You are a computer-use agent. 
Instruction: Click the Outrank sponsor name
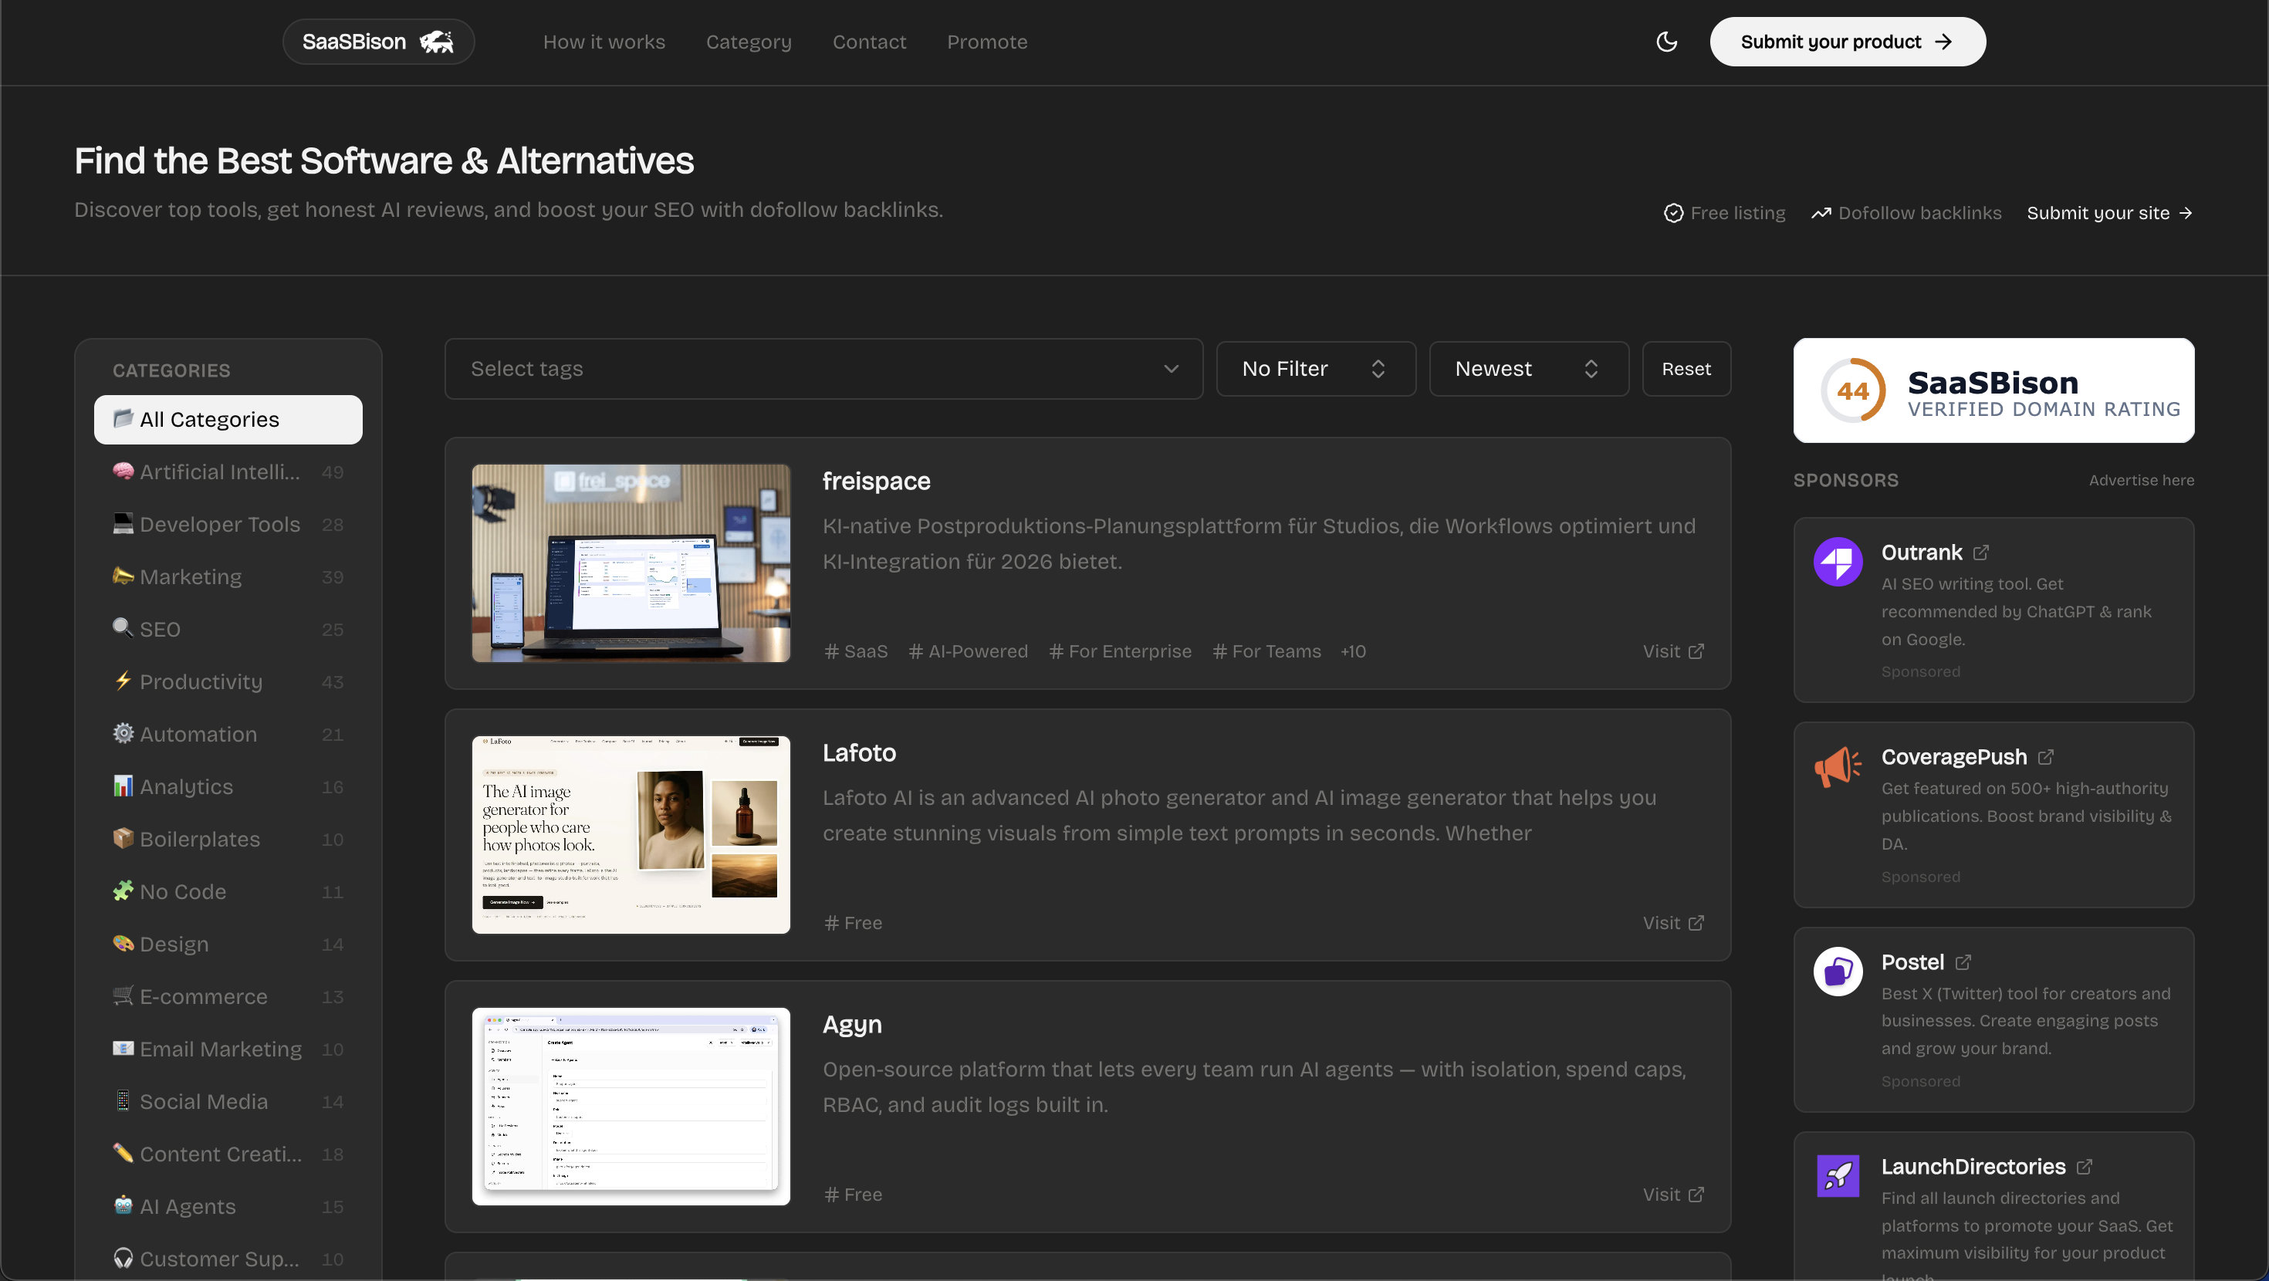tap(1921, 553)
